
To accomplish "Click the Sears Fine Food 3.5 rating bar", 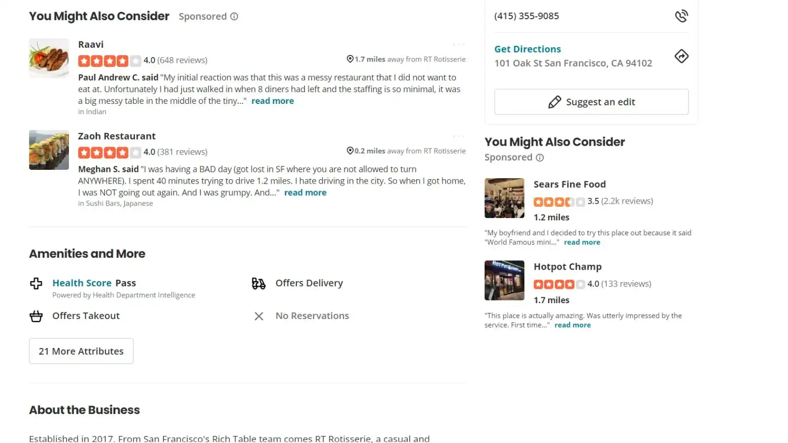I will [x=559, y=201].
